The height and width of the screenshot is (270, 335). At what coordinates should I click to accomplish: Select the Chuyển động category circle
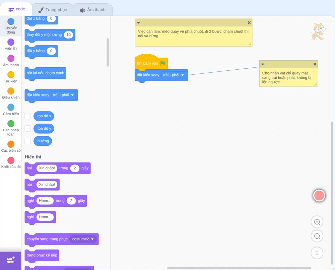(x=11, y=21)
